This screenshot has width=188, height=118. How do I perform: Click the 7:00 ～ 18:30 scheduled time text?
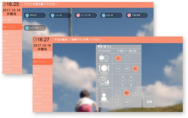pyautogui.click(x=127, y=51)
